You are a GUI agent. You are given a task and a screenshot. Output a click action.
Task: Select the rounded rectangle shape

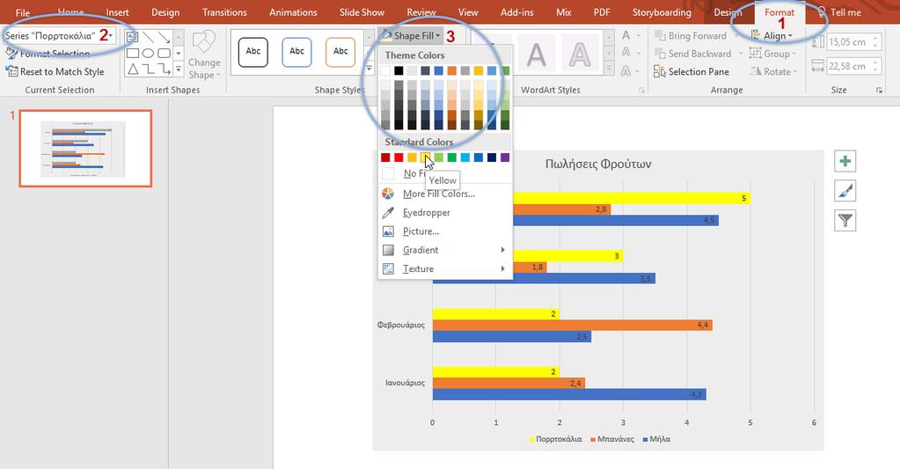point(165,54)
